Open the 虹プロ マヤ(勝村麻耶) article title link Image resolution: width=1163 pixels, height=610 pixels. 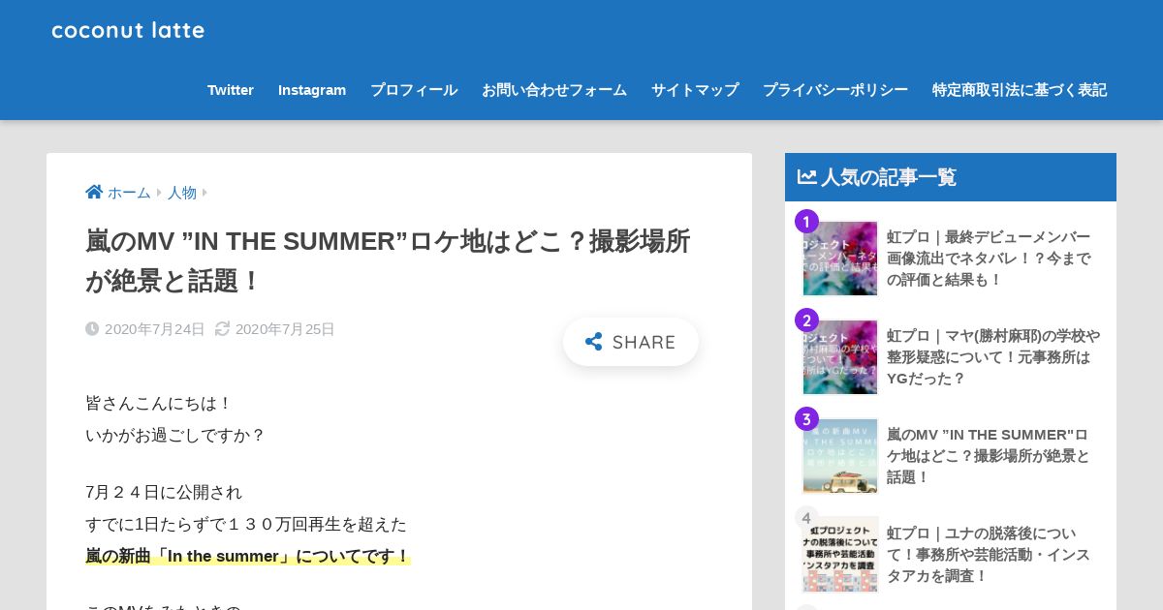[x=993, y=357]
